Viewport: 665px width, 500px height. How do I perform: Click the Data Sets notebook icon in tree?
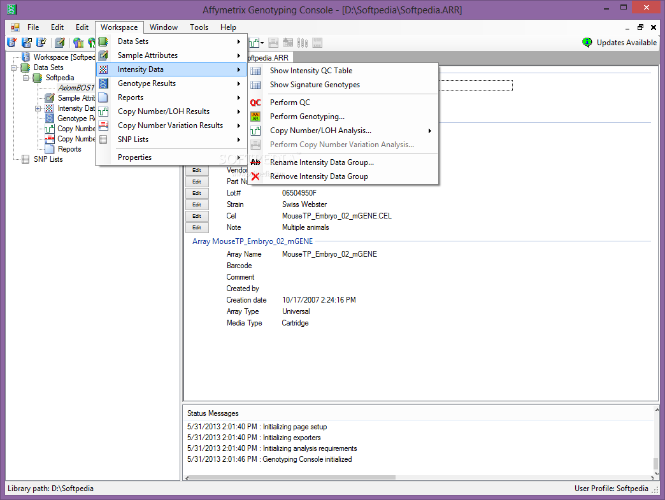point(26,68)
